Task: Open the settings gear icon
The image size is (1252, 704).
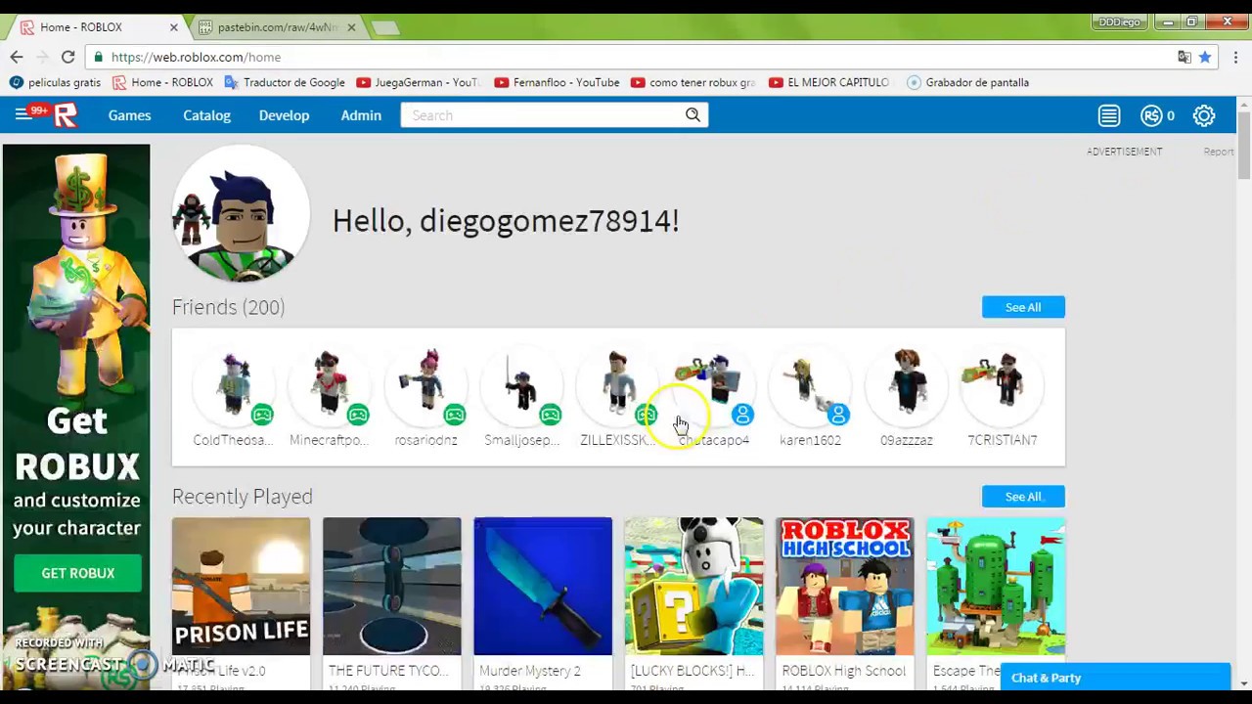Action: point(1204,115)
